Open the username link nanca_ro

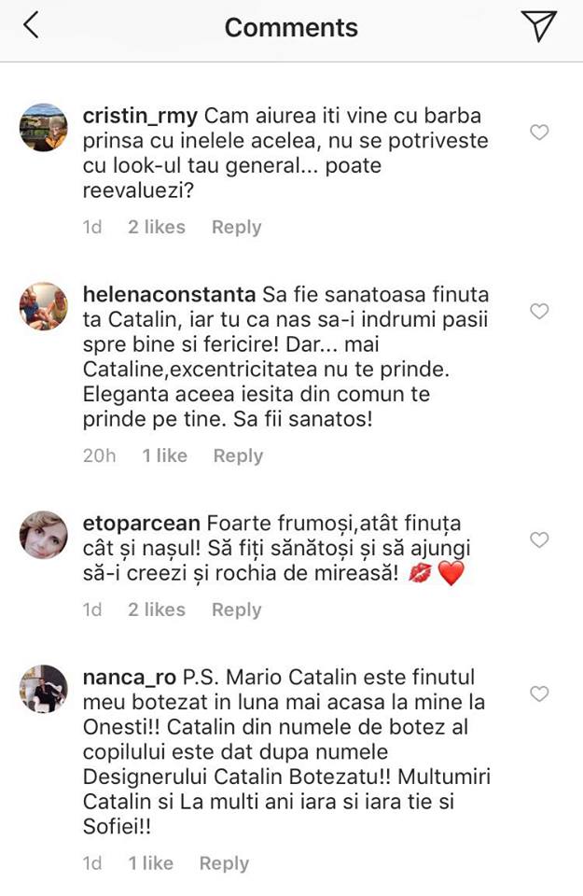[x=126, y=677]
